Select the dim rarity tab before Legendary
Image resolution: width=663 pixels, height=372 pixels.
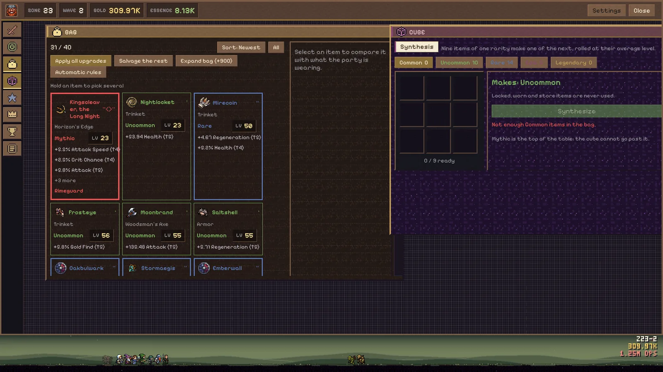click(x=534, y=62)
